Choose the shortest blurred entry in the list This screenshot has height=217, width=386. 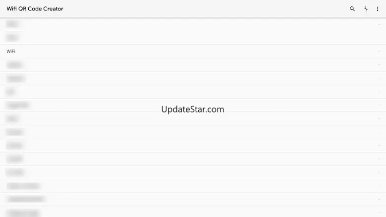(x=193, y=92)
